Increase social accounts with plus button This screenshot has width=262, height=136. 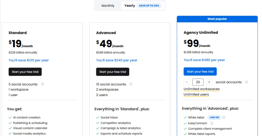coord(209,82)
